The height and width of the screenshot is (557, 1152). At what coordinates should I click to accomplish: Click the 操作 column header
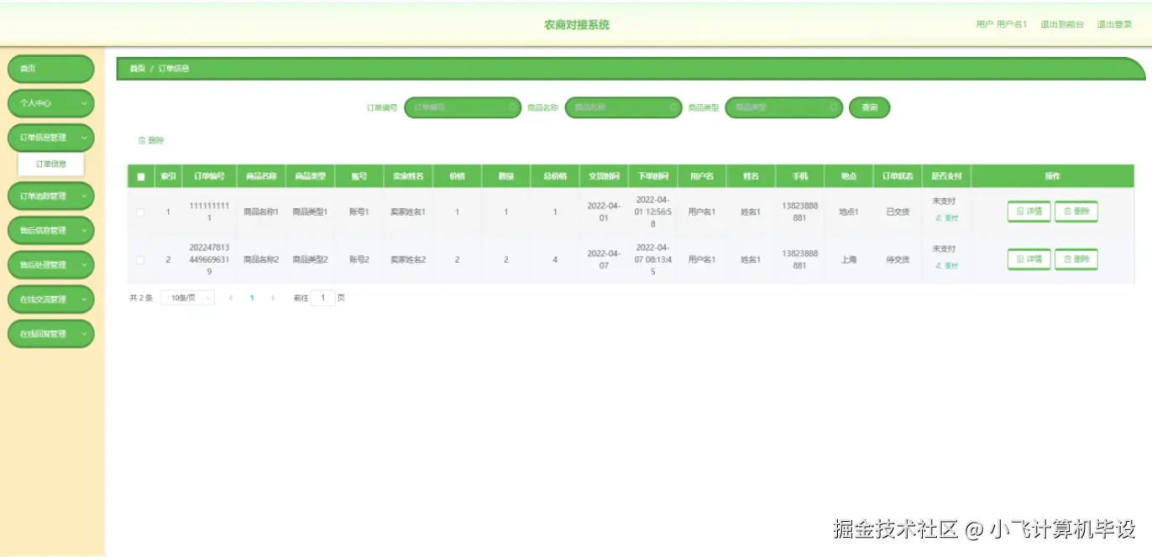(1052, 177)
